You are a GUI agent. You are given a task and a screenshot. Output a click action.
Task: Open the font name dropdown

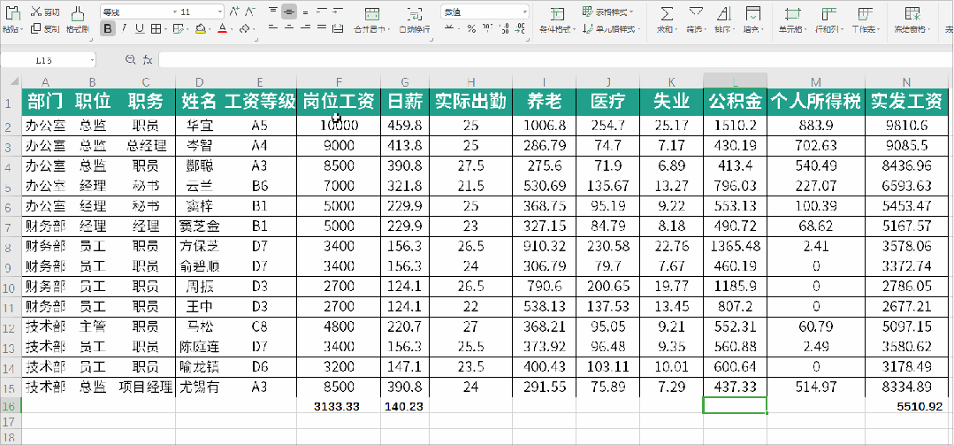[175, 12]
